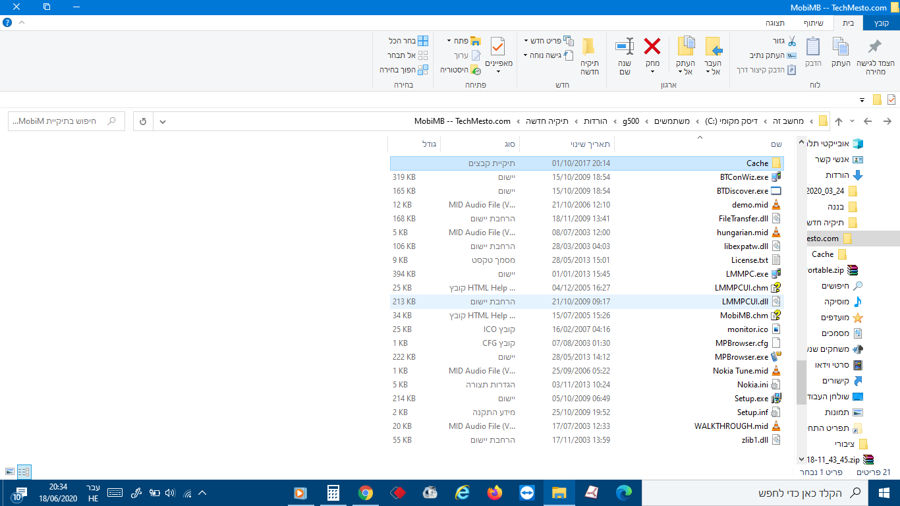Click Select all (בחר הכל)
Viewport: 900px width, 506px height.
[x=408, y=41]
